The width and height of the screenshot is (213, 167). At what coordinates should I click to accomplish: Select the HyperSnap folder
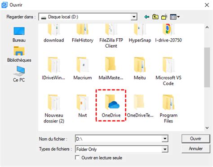click(x=140, y=34)
